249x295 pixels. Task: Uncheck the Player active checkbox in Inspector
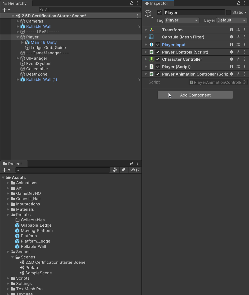tap(159, 12)
